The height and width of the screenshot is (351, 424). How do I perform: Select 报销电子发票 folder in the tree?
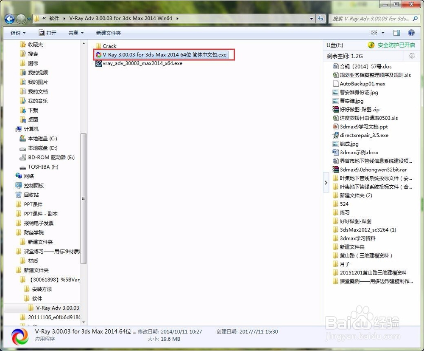34,223
